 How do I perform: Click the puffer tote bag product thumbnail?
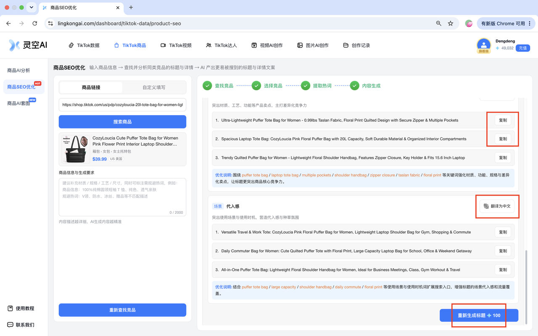coord(76,149)
